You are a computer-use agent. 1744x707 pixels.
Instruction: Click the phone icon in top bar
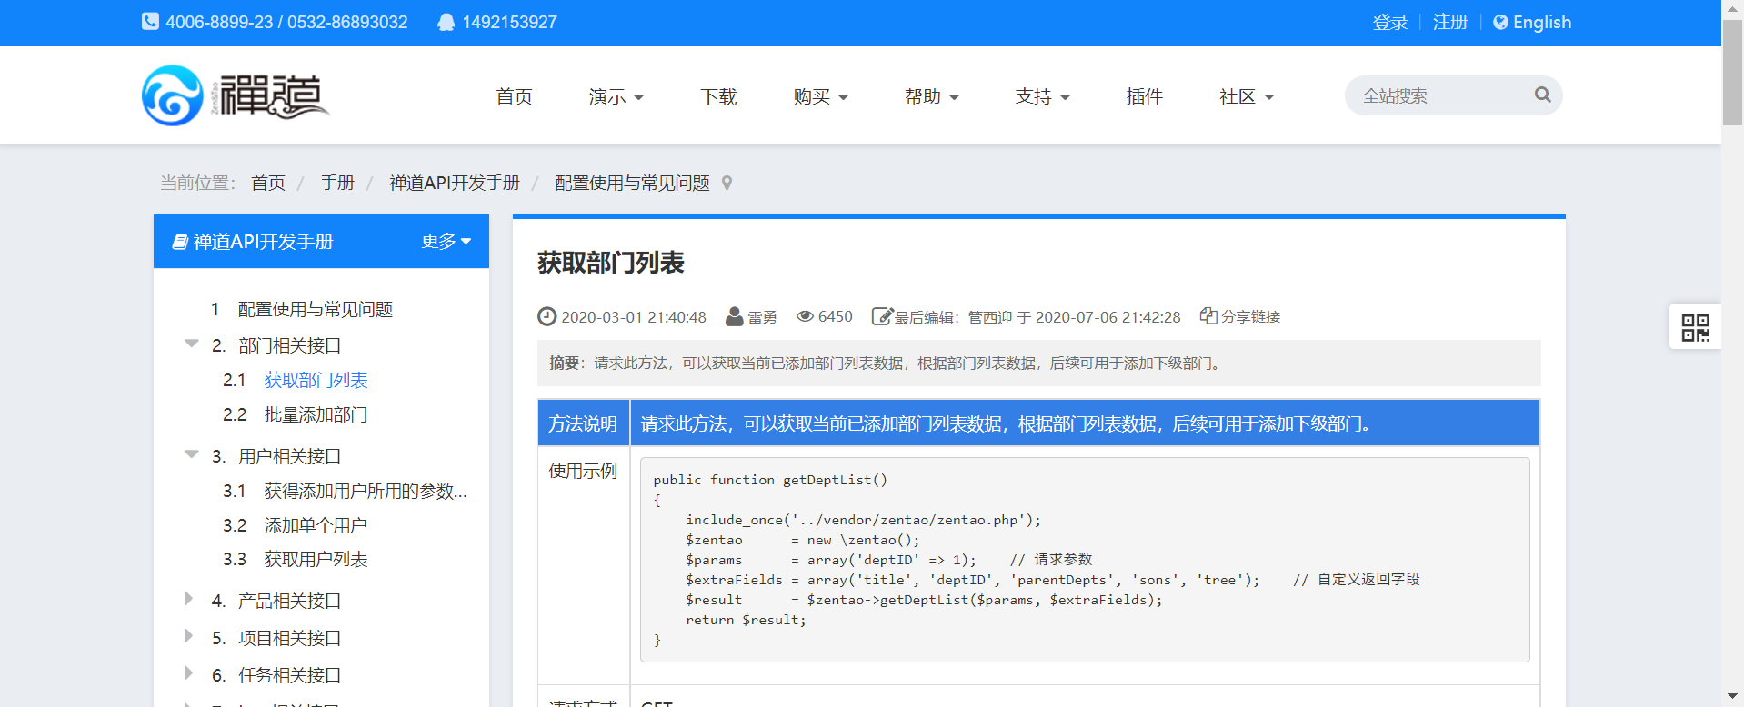click(150, 22)
